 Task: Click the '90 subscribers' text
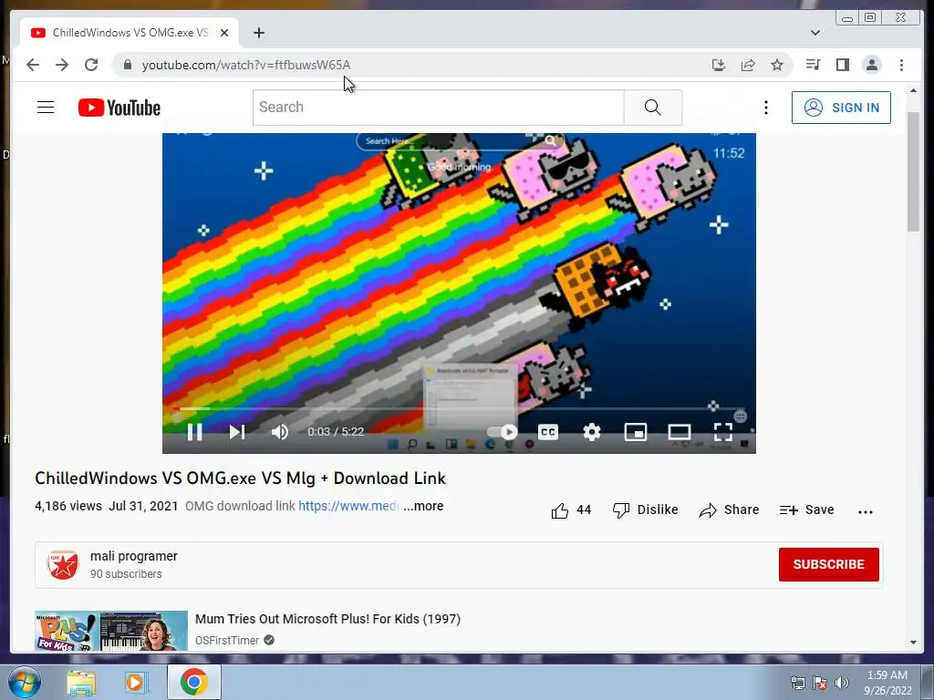click(126, 574)
